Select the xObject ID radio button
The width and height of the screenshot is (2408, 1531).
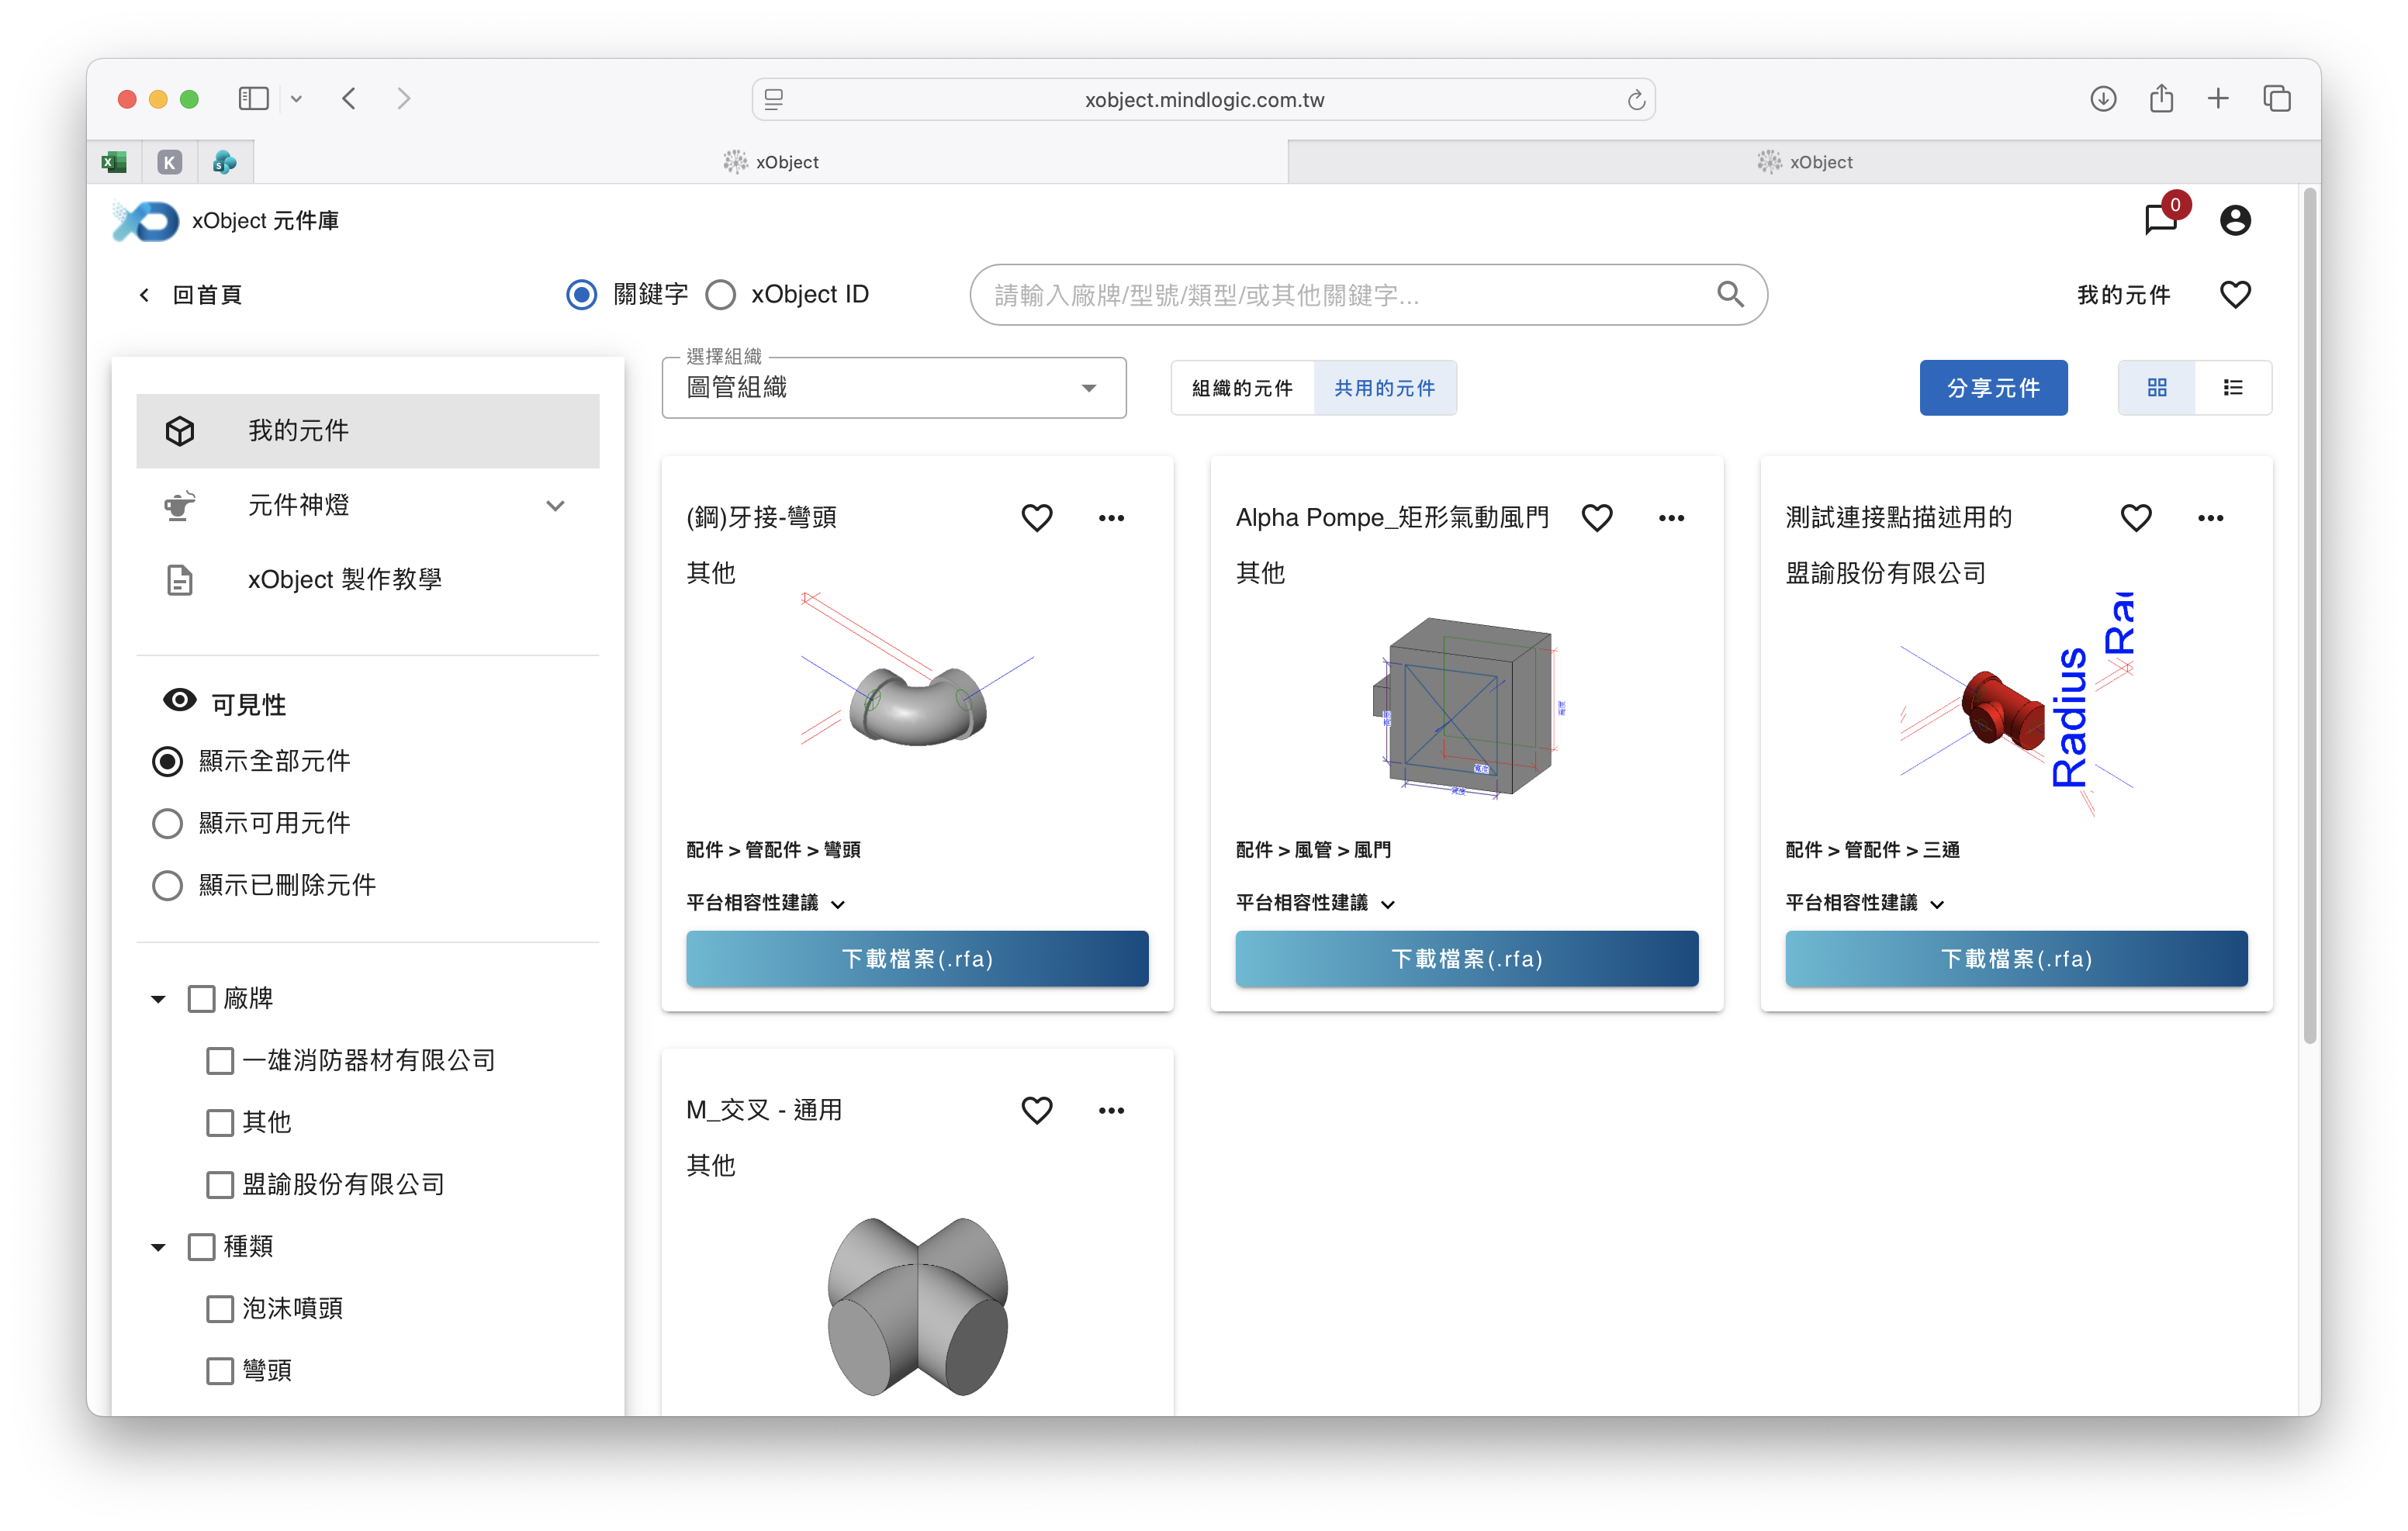click(721, 295)
